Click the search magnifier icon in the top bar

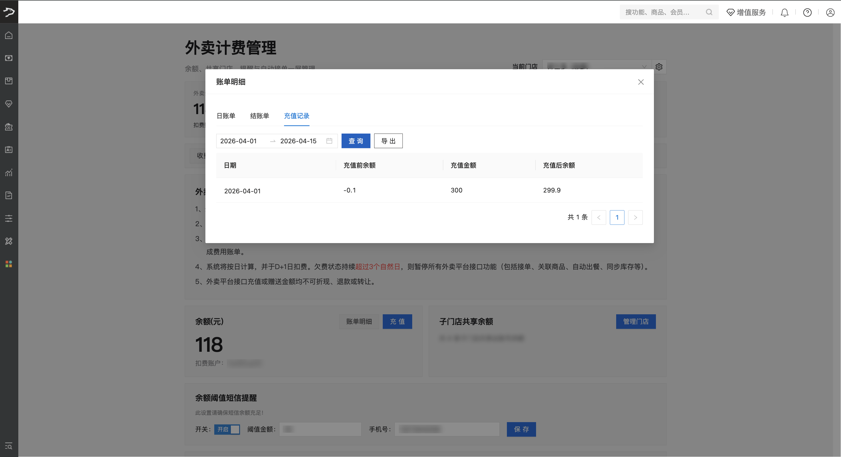click(x=709, y=12)
